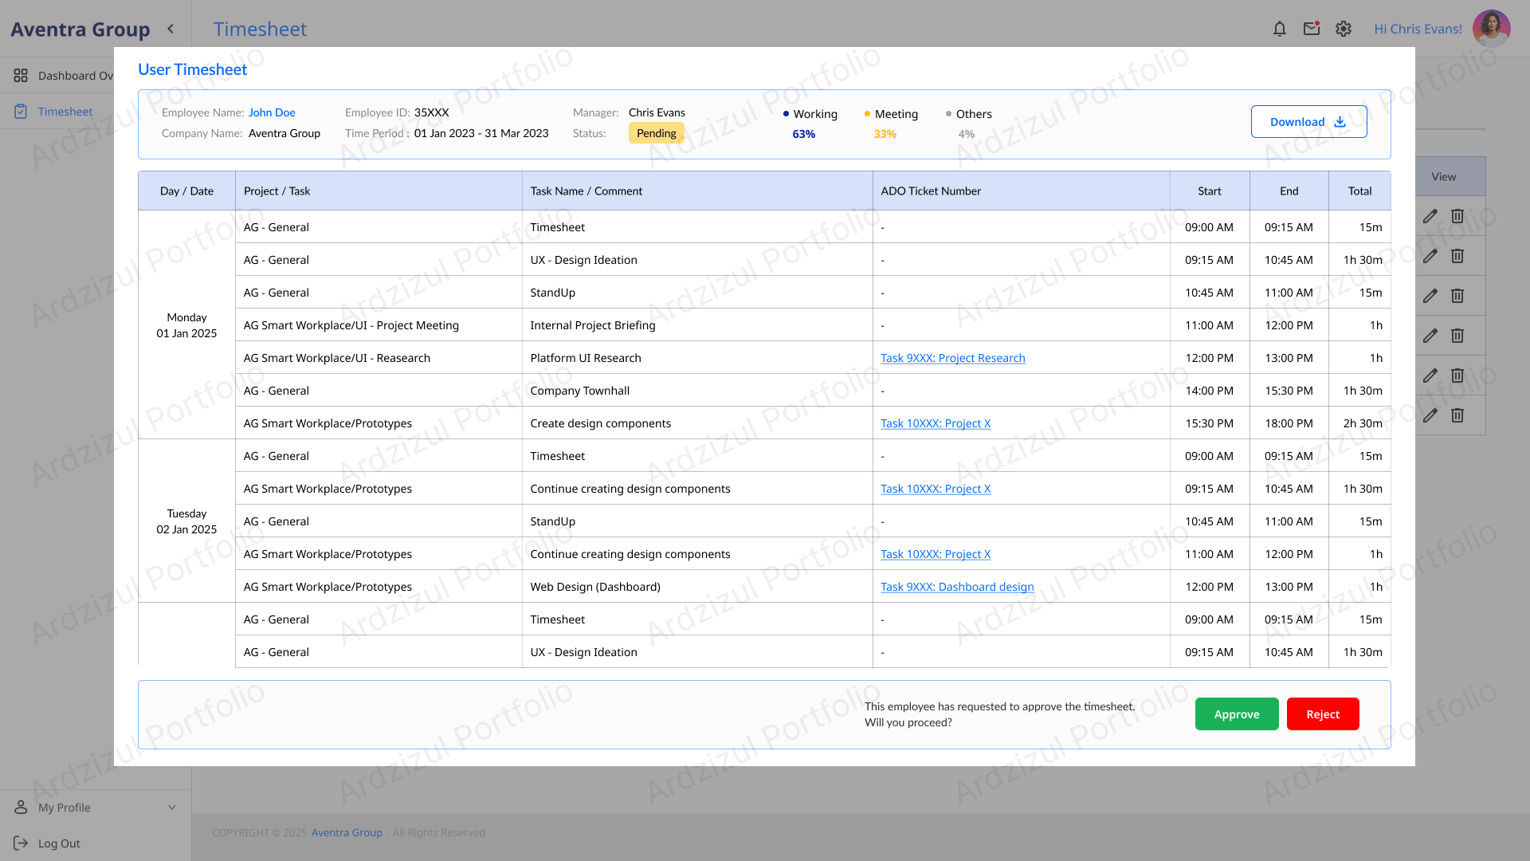Click the first row edit pencil icon behind dialog
Screen dimensions: 1530x861
coord(1430,216)
